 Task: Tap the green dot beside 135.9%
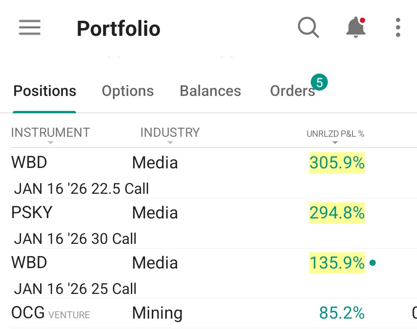(x=373, y=263)
